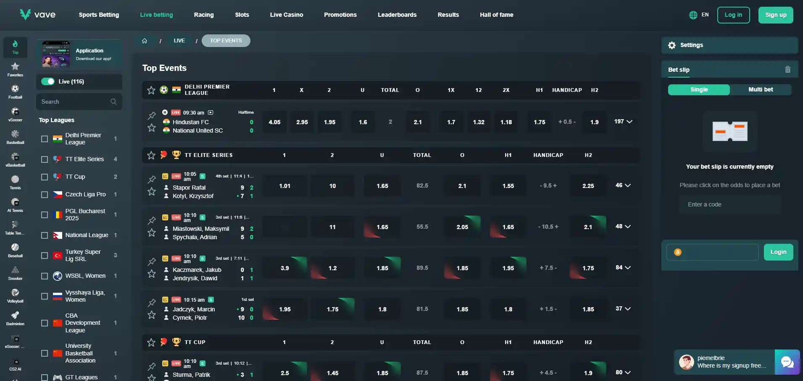Click the bitcoin stake amount field
This screenshot has height=381, width=803.
tap(713, 252)
